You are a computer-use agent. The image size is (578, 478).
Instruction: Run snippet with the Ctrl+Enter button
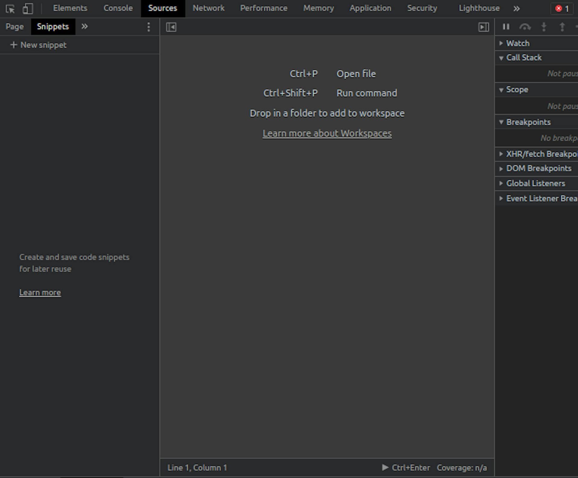pyautogui.click(x=406, y=467)
